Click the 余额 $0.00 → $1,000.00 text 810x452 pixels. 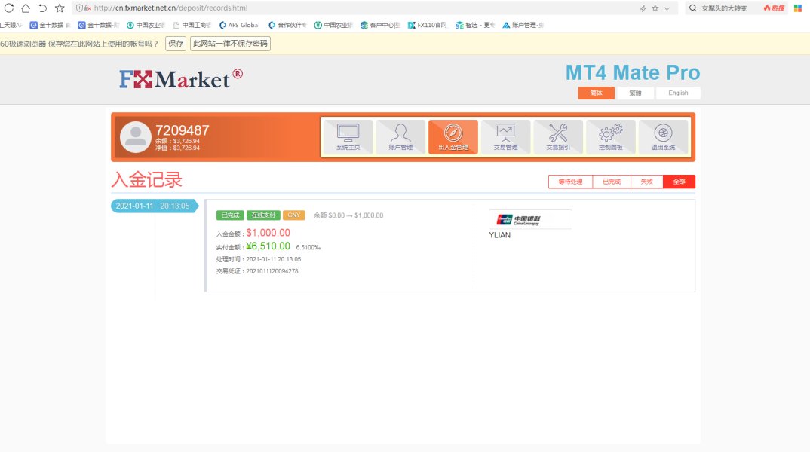click(348, 215)
